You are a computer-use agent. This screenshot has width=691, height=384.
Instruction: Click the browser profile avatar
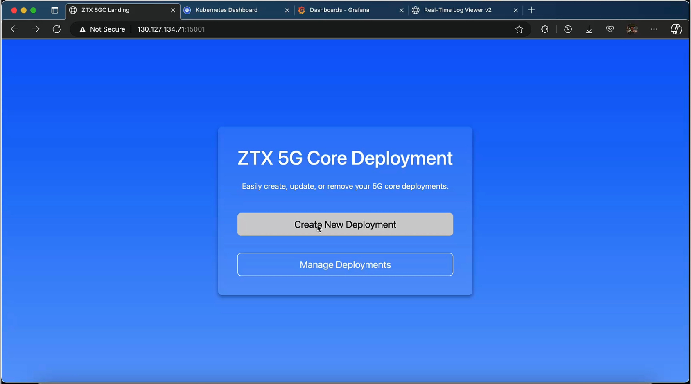pyautogui.click(x=632, y=29)
